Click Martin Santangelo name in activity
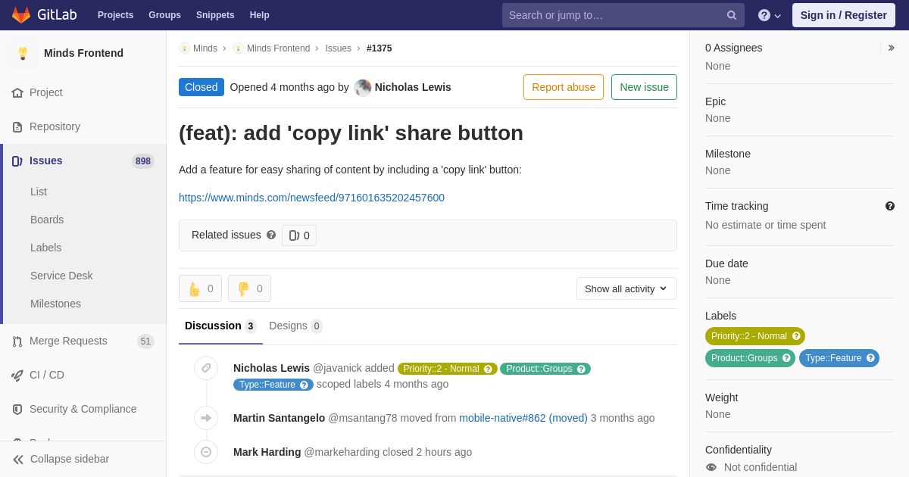The width and height of the screenshot is (909, 477). pos(279,418)
